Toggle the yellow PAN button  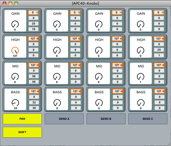pos(22,119)
